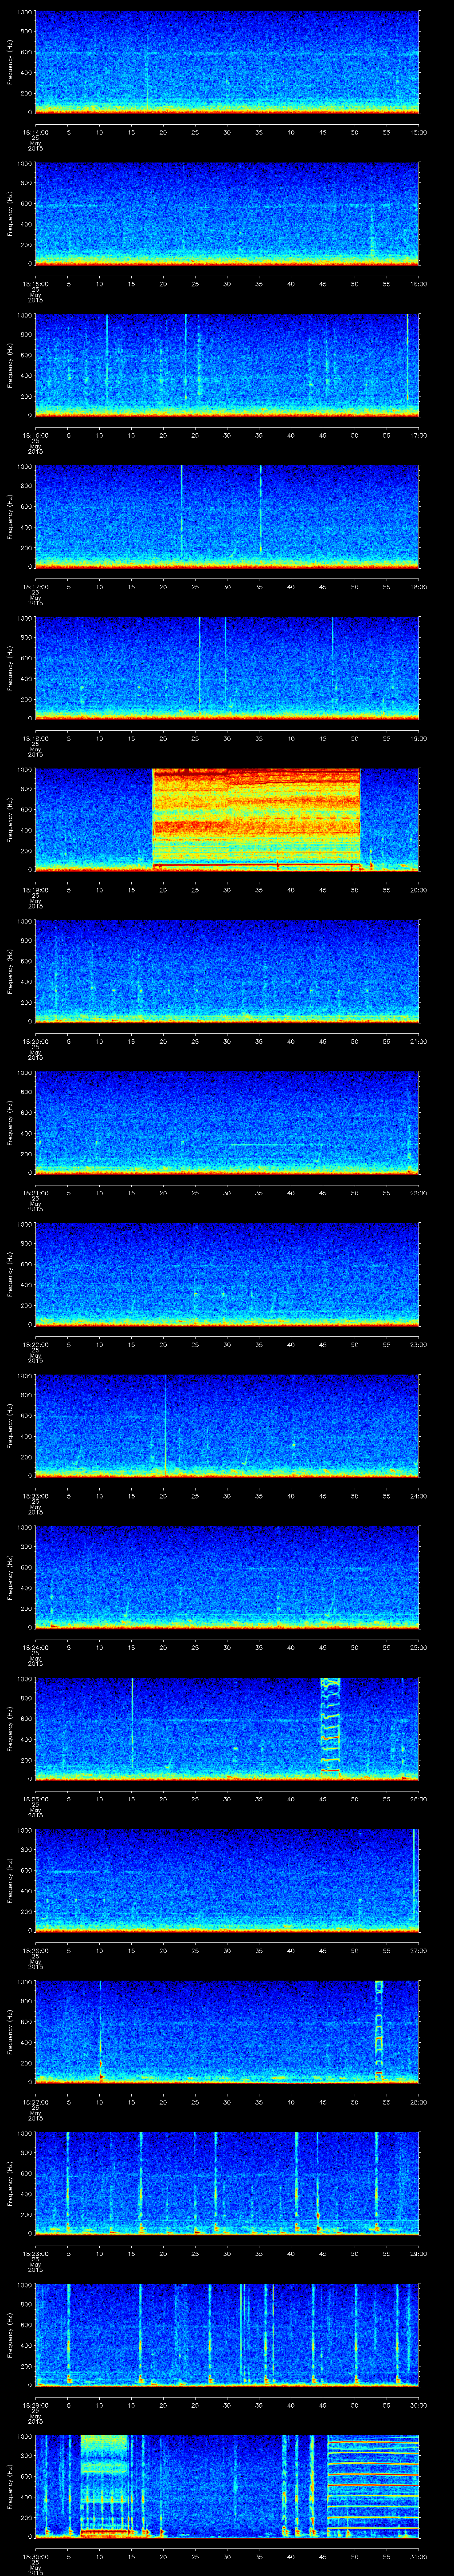Click the 15:00 end time label
Screen dimensions: 454x2576
(x=419, y=132)
